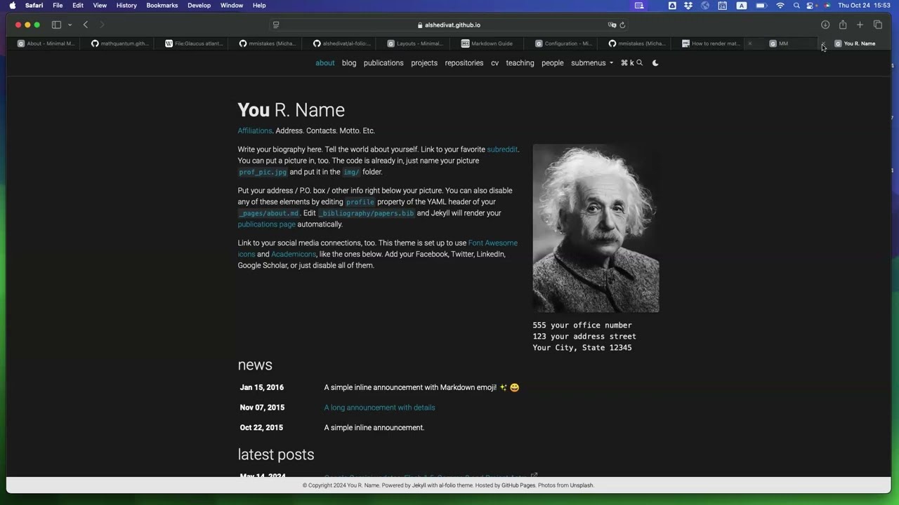
Task: Open the projects nav link
Action: (424, 63)
